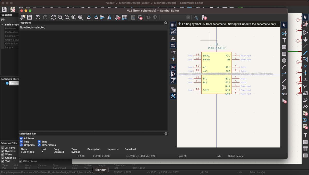Toggle Symbols checkbox in Schematic Editor filter
The height and width of the screenshot is (175, 309).
tap(3, 151)
